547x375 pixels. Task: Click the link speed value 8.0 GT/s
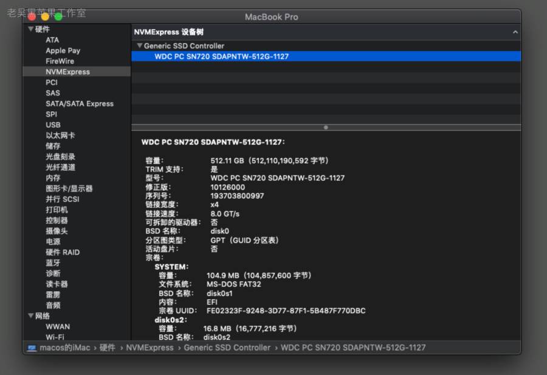225,213
